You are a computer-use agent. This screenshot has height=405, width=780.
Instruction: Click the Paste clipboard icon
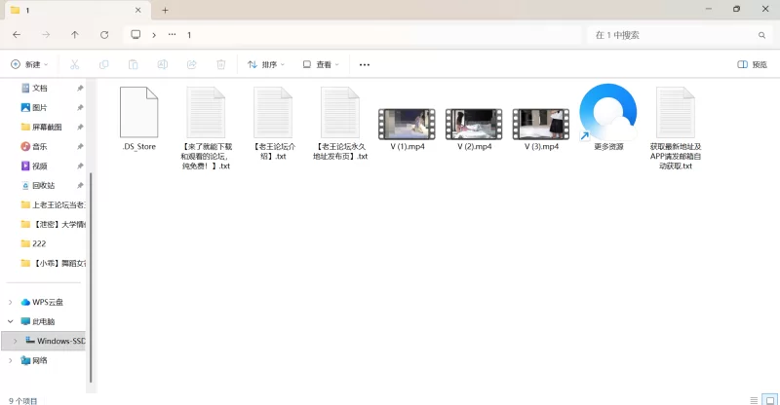tap(133, 64)
